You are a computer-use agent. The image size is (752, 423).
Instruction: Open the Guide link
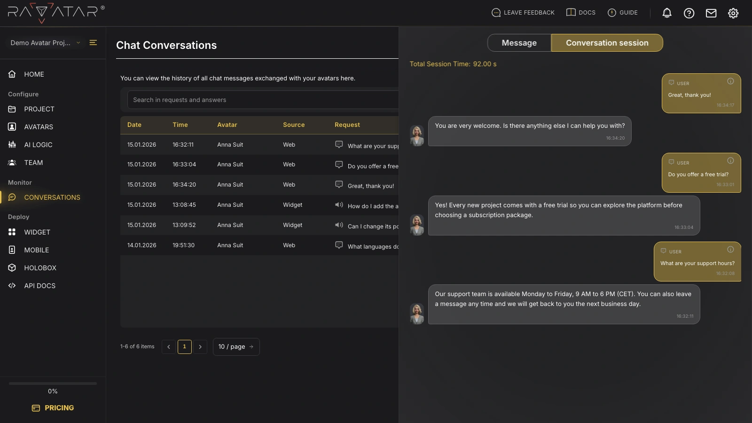coord(623,13)
